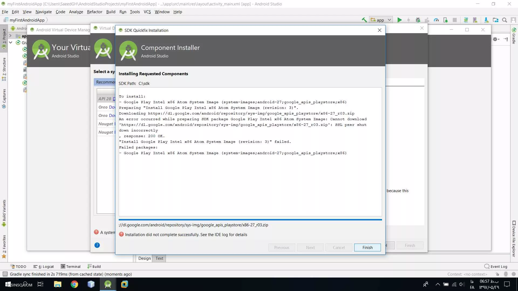Screen dimensions: 518x291
Task: Open Project Structure icon
Action: click(x=495, y=20)
